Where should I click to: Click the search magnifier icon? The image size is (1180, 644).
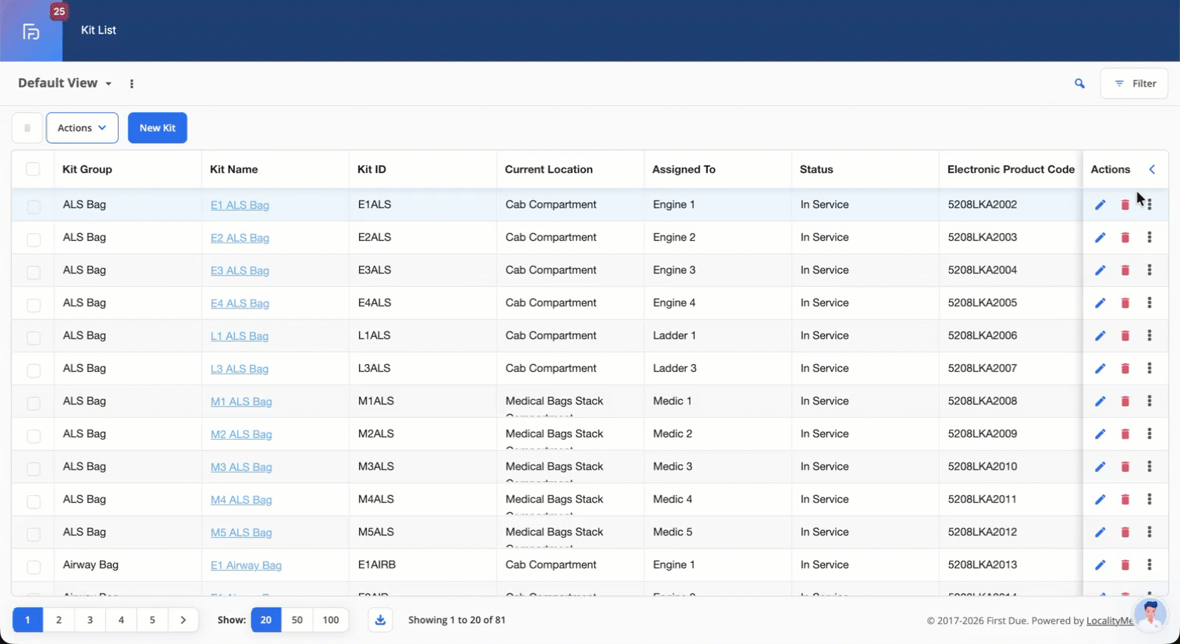(1079, 83)
